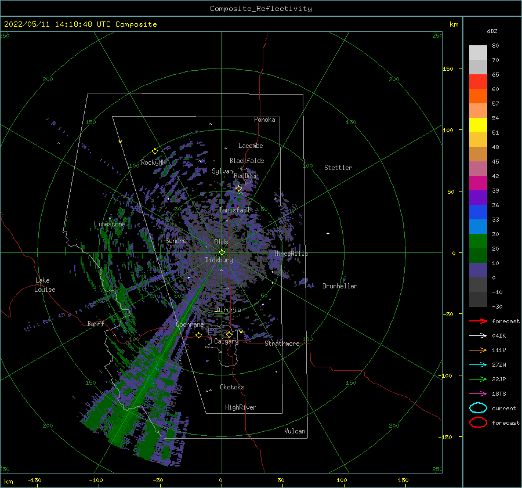Click the Stettler city label
This screenshot has width=522, height=488.
pyautogui.click(x=338, y=168)
